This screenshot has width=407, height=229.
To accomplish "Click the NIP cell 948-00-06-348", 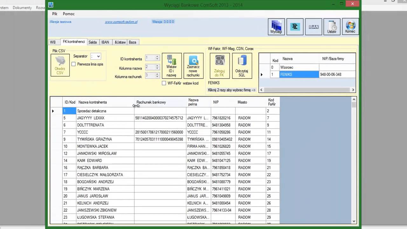I will pos(337,74).
